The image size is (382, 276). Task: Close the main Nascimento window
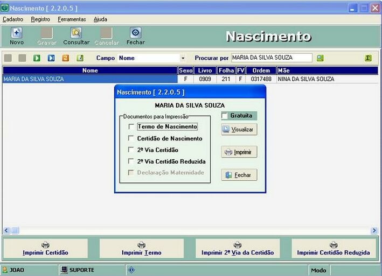(375, 8)
